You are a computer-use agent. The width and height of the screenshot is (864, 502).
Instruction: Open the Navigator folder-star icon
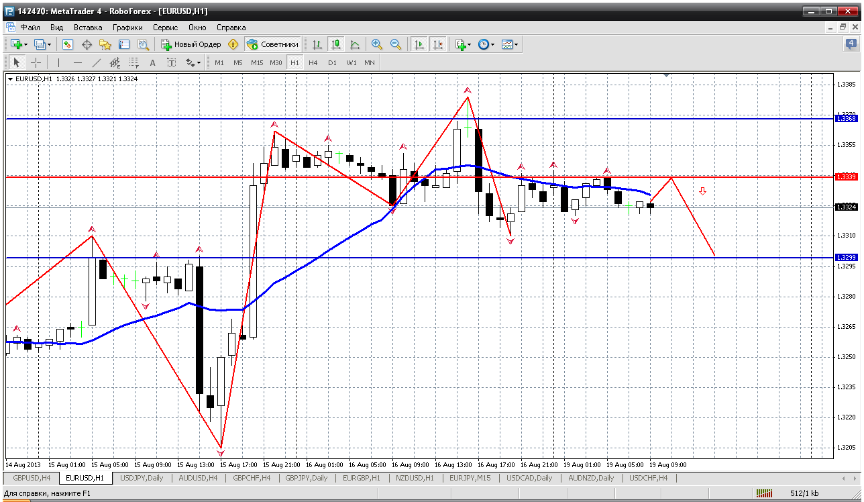(x=105, y=44)
